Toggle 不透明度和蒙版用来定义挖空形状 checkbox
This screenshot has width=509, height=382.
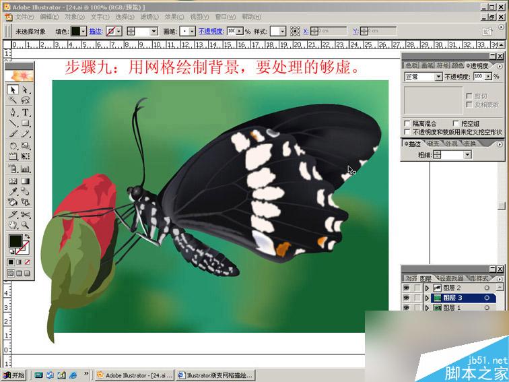407,132
